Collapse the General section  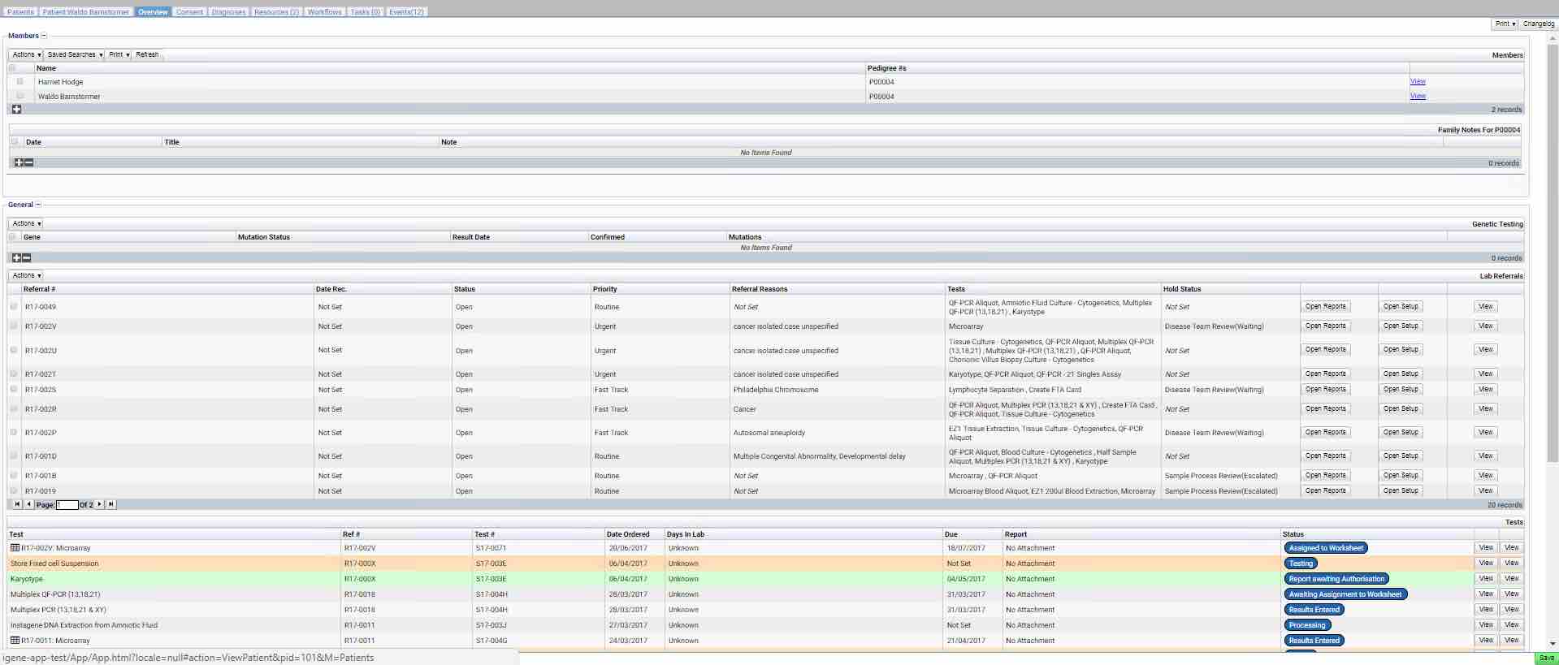click(38, 205)
